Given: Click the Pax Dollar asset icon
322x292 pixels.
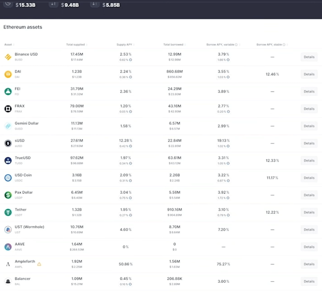Looking at the screenshot, I should [x=8, y=195].
